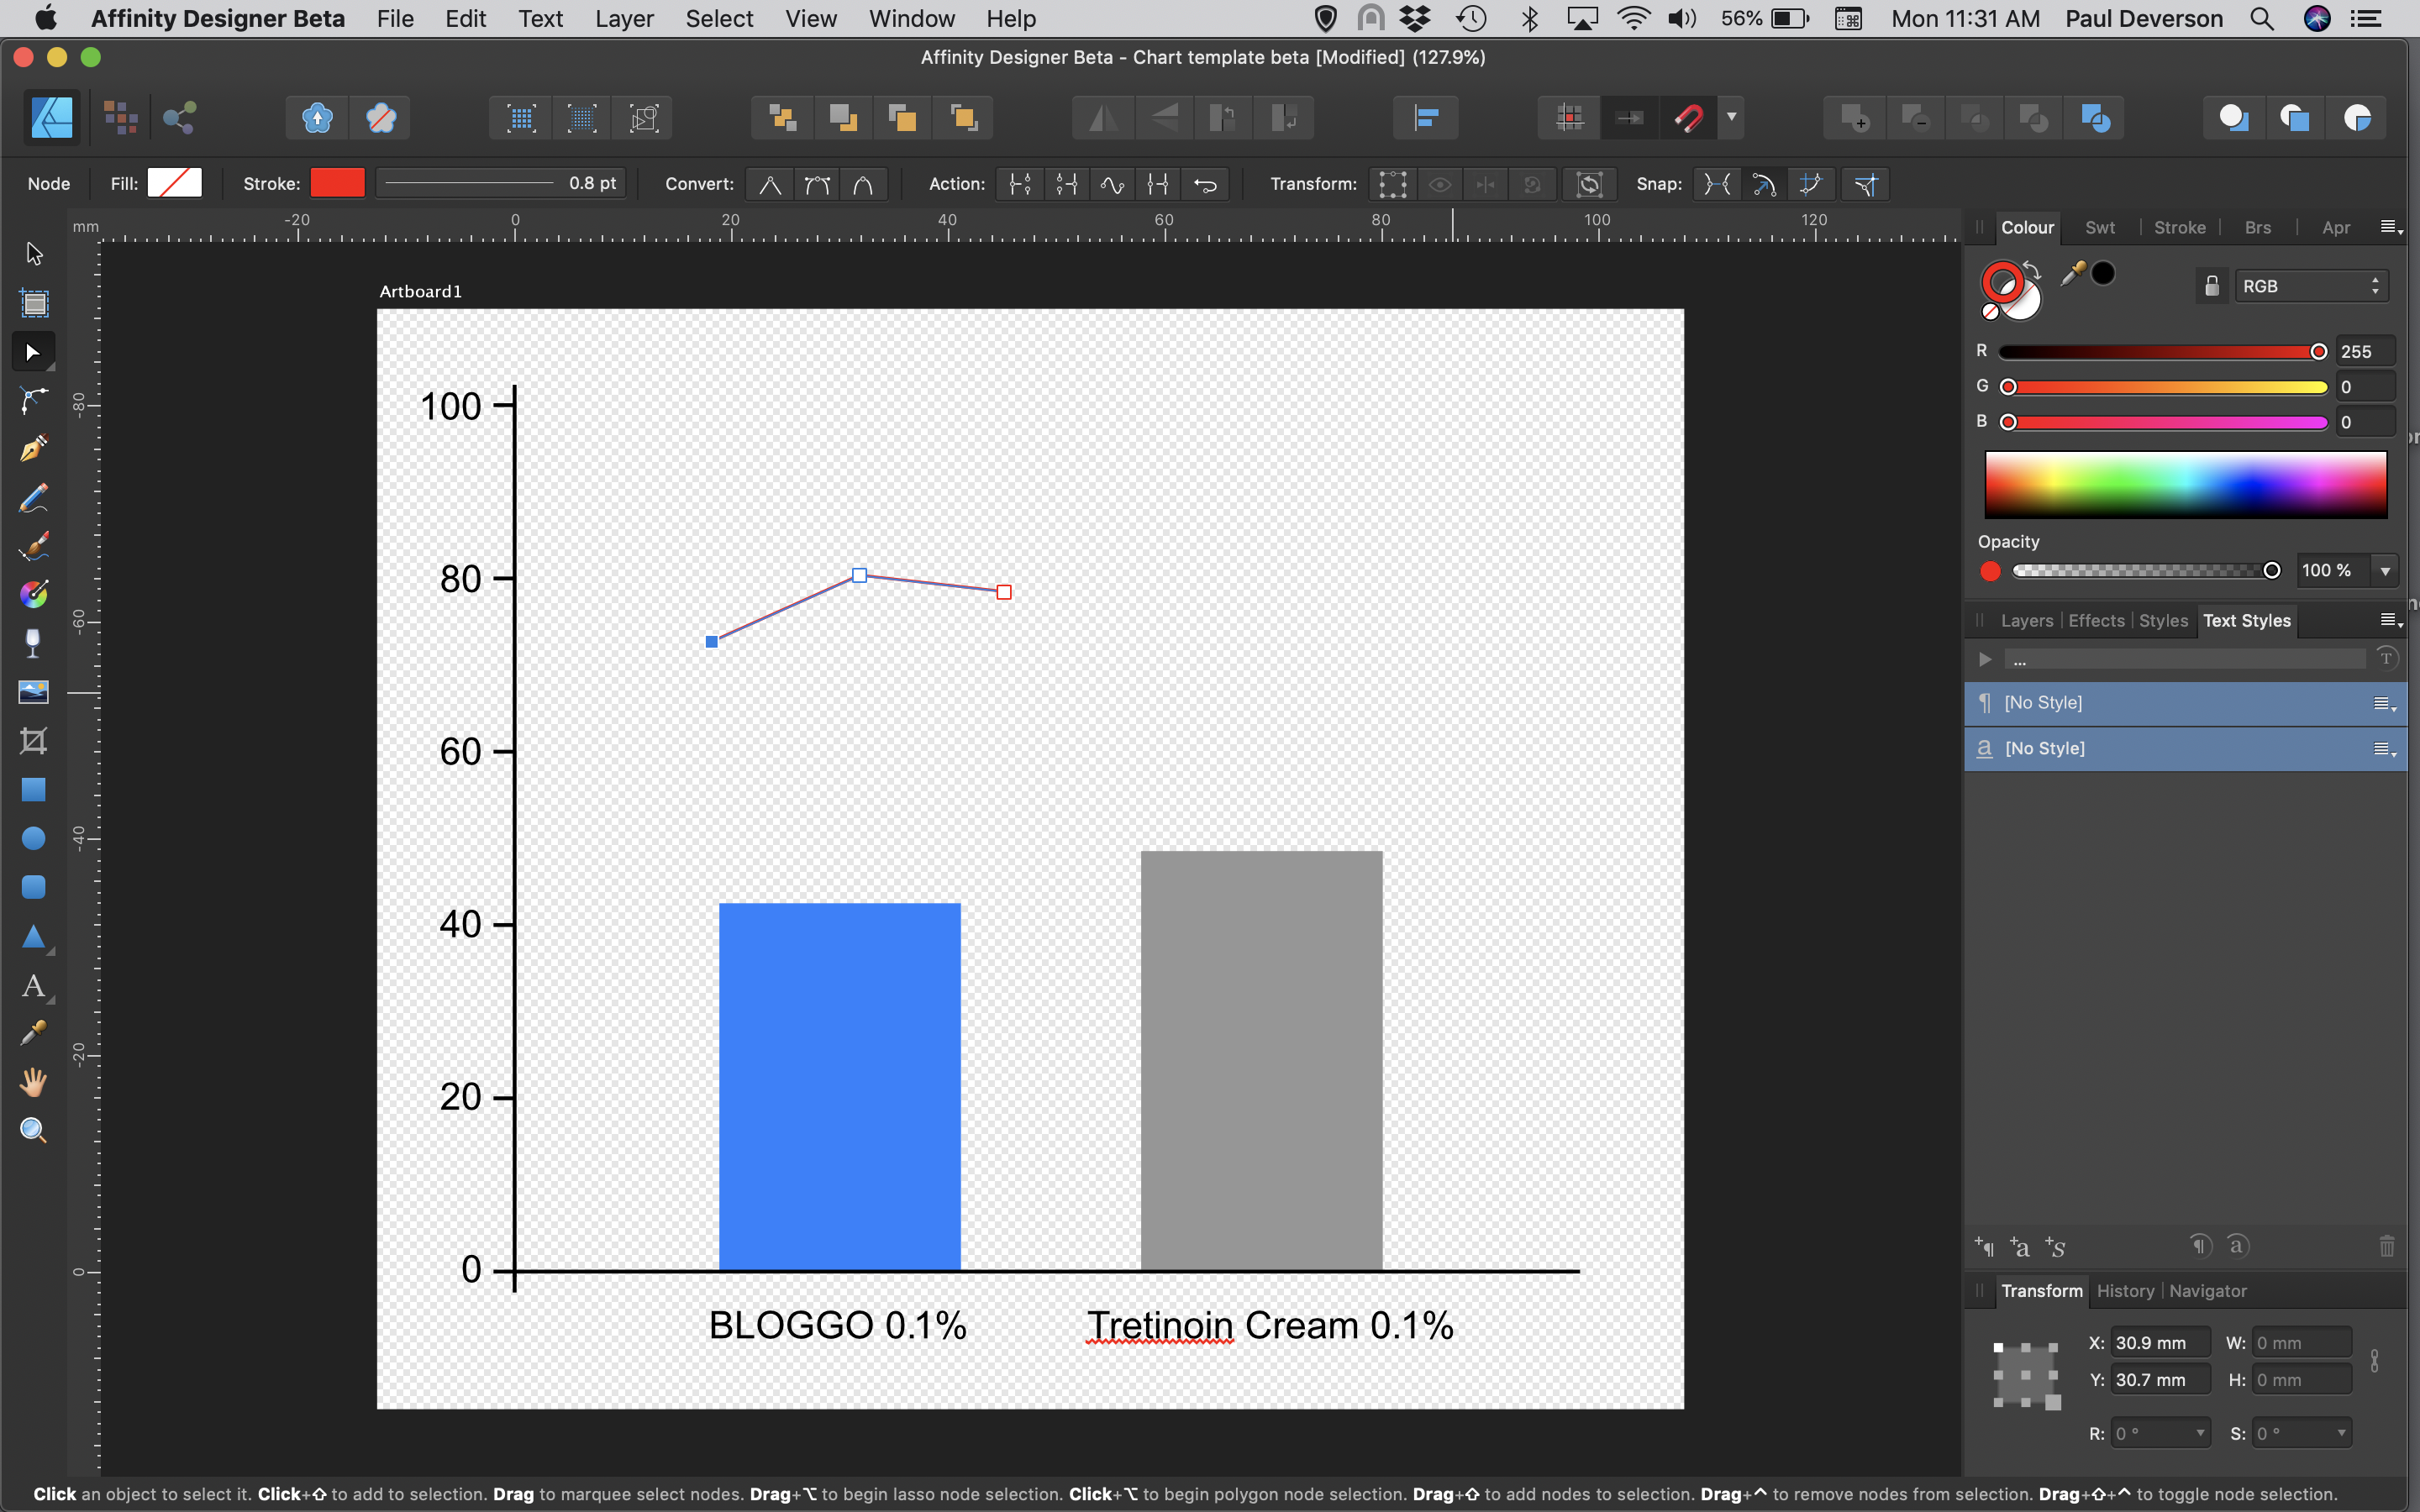Select the Artboard tool
The width and height of the screenshot is (2420, 1512).
click(x=34, y=303)
